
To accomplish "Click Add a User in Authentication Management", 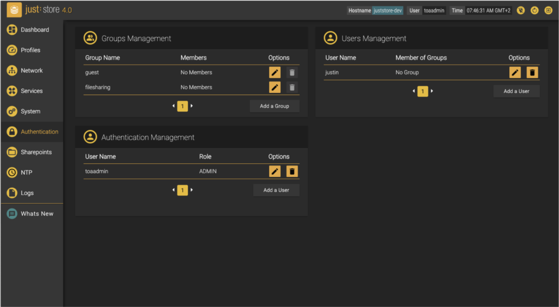I will [x=276, y=190].
